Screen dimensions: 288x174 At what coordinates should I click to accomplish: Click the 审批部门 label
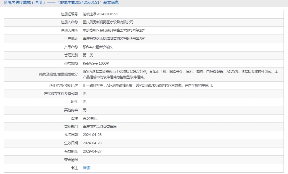pyautogui.click(x=71, y=127)
